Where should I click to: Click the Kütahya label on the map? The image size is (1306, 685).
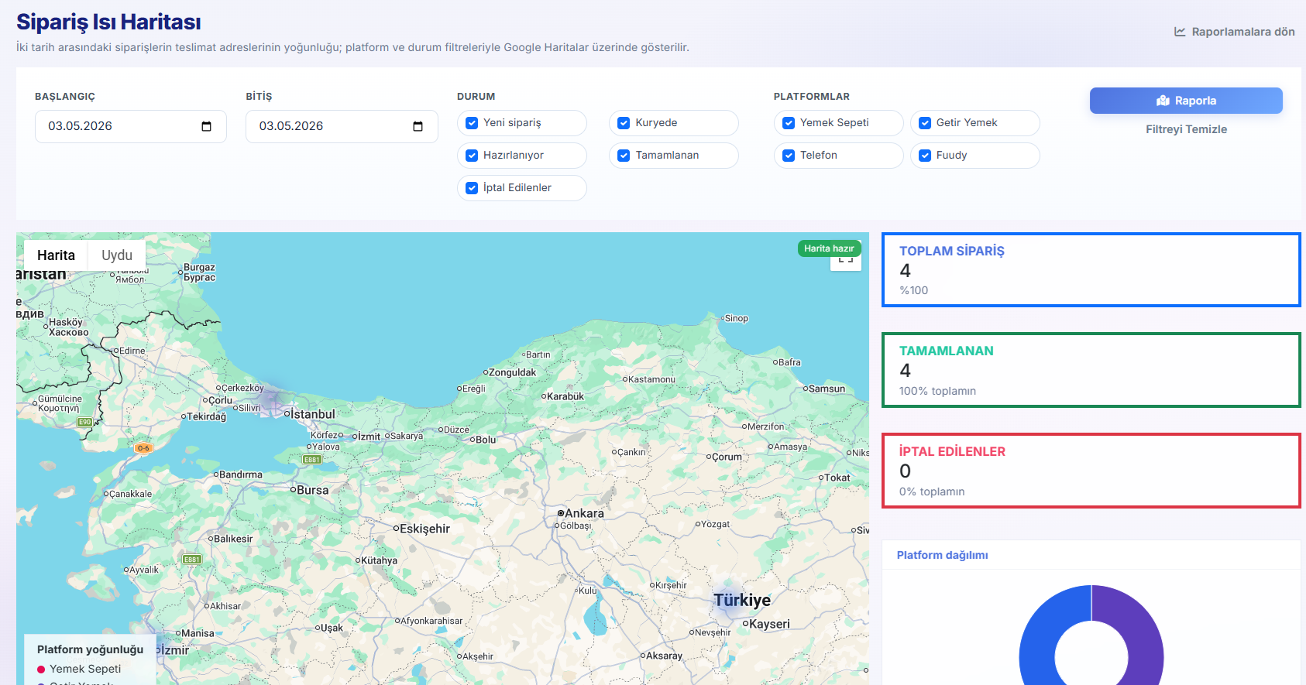[x=379, y=560]
